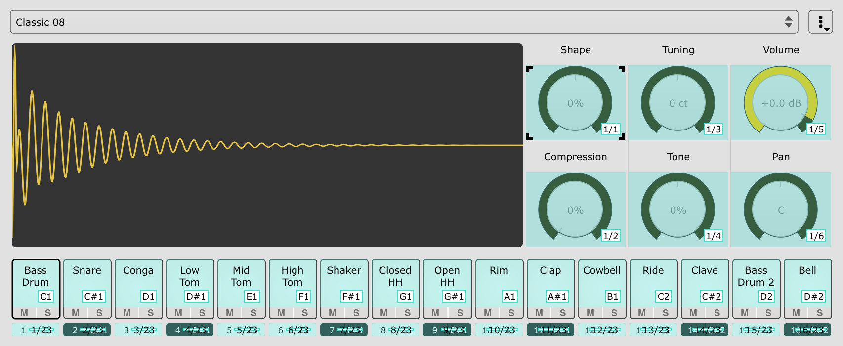Open the three-dot options menu
This screenshot has width=843, height=346.
[820, 22]
